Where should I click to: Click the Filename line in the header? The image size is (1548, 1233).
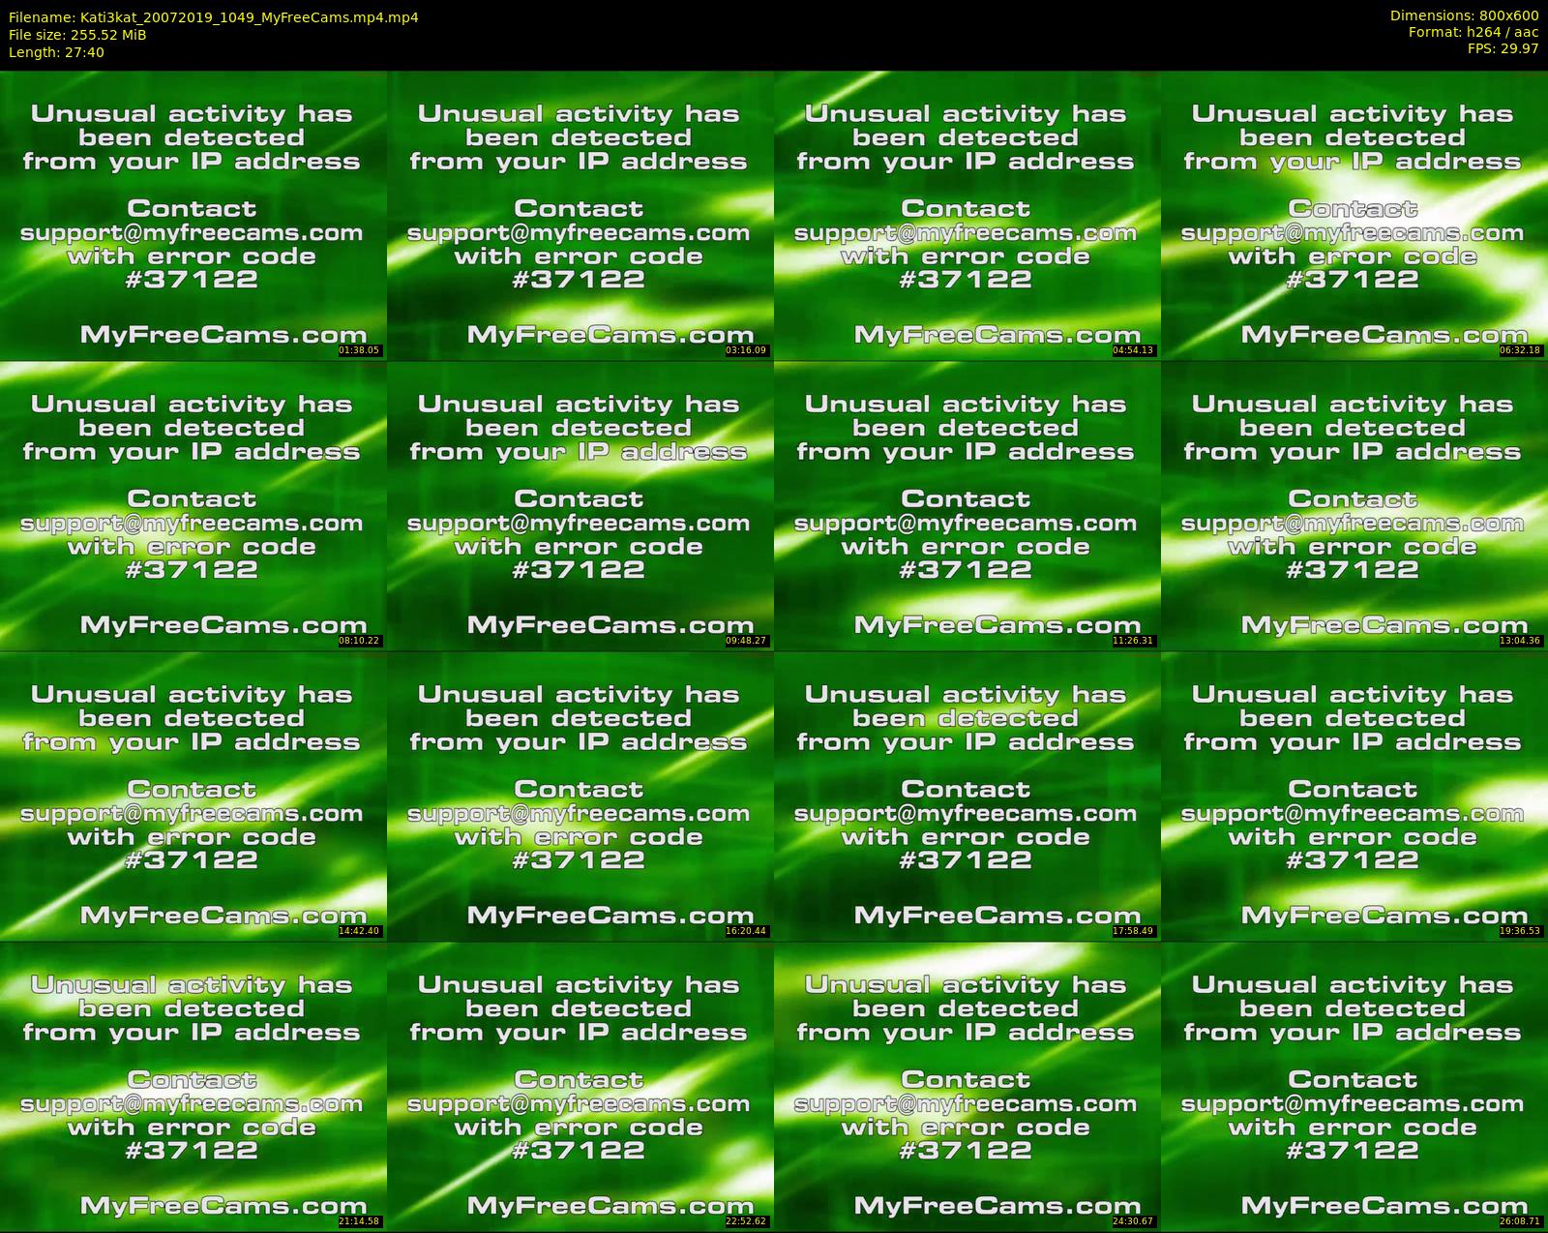point(214,17)
